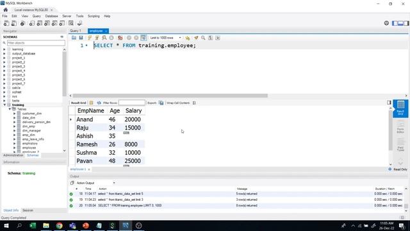
Task: Open the Database menu
Action: coord(51,16)
